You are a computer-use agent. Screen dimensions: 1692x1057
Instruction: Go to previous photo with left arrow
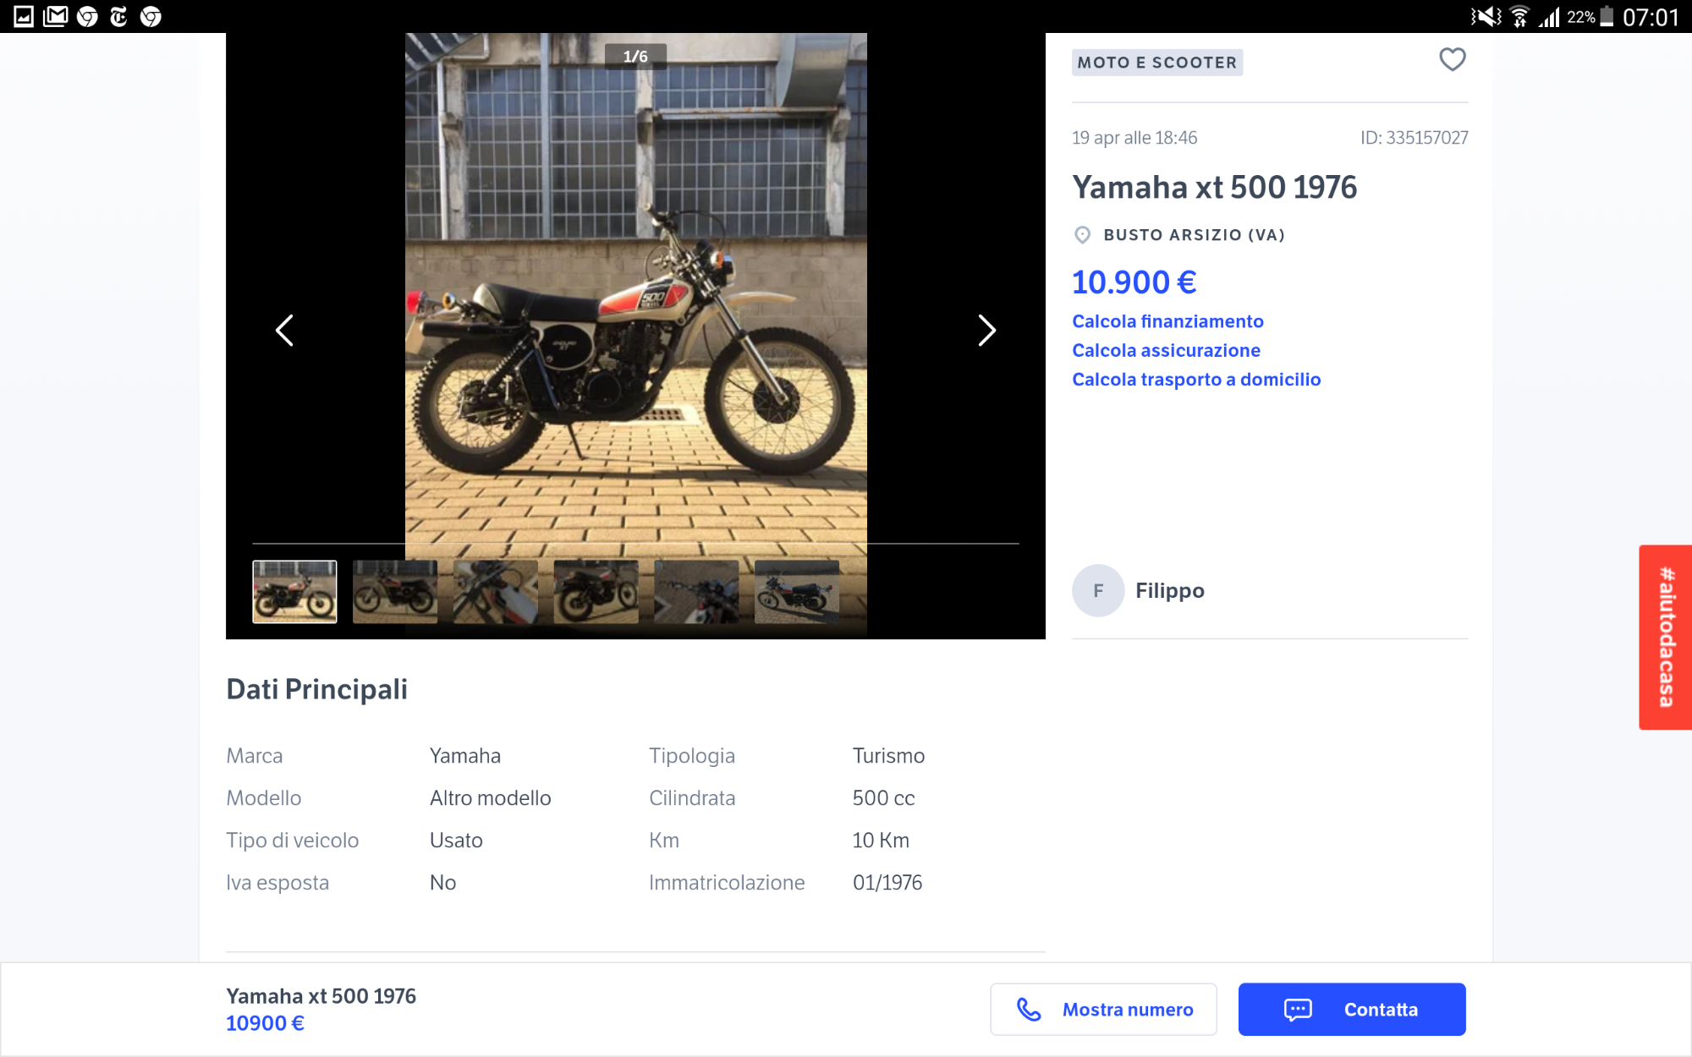[285, 331]
